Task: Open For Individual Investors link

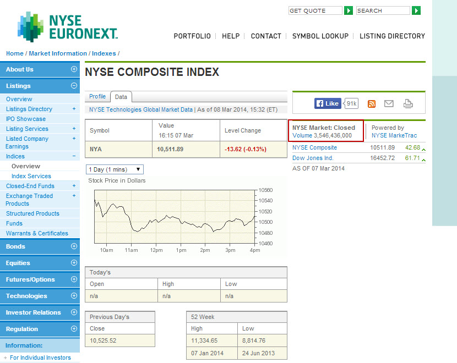Action: click(40, 358)
